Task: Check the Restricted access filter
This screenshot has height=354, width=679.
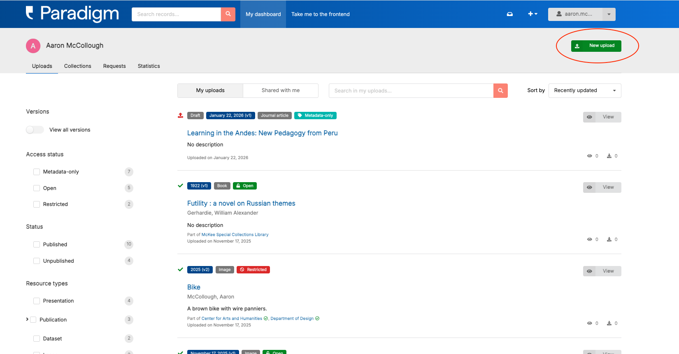Action: 37,204
